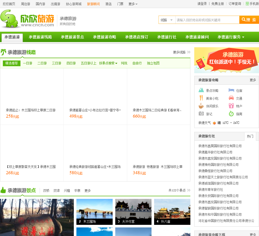Open the 避暑山庄 stone photo thumbnail

point(37,218)
